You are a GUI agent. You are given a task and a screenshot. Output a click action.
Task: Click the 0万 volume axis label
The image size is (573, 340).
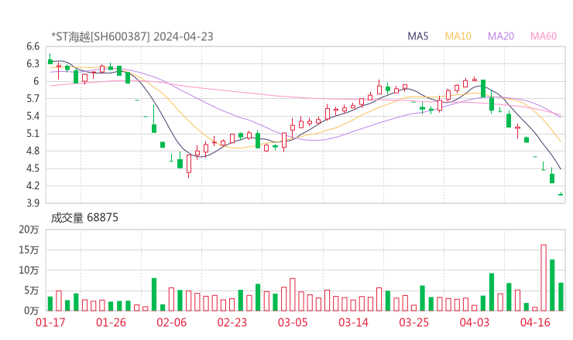pos(32,311)
